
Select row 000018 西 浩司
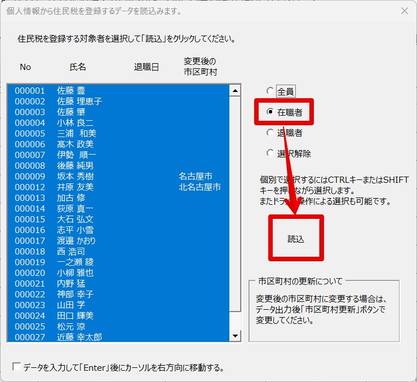coord(118,251)
